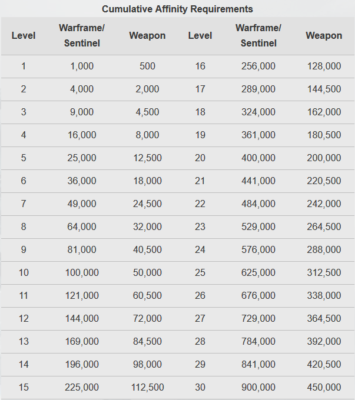Click the 256,000 Warframe affinity cell

coord(258,66)
